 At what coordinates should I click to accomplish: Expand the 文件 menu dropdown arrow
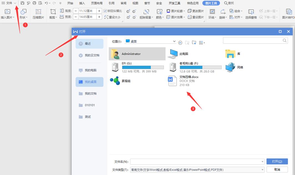tap(15, 3)
